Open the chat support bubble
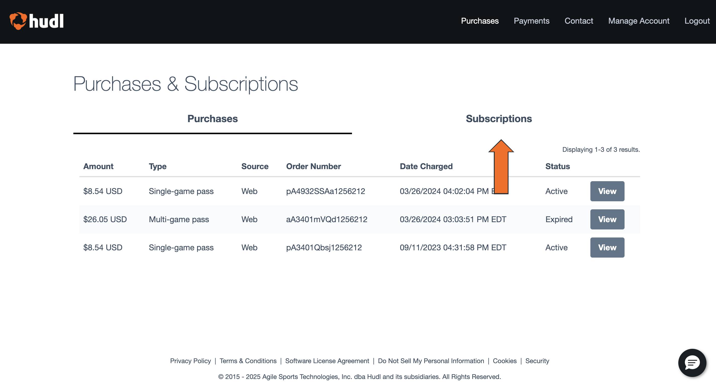The image size is (716, 386). tap(692, 363)
